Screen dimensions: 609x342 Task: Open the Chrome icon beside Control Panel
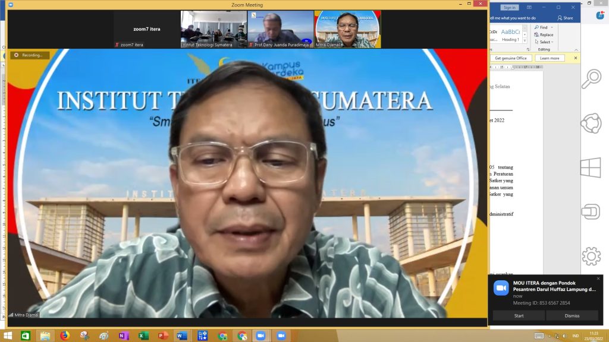pyautogui.click(x=222, y=335)
